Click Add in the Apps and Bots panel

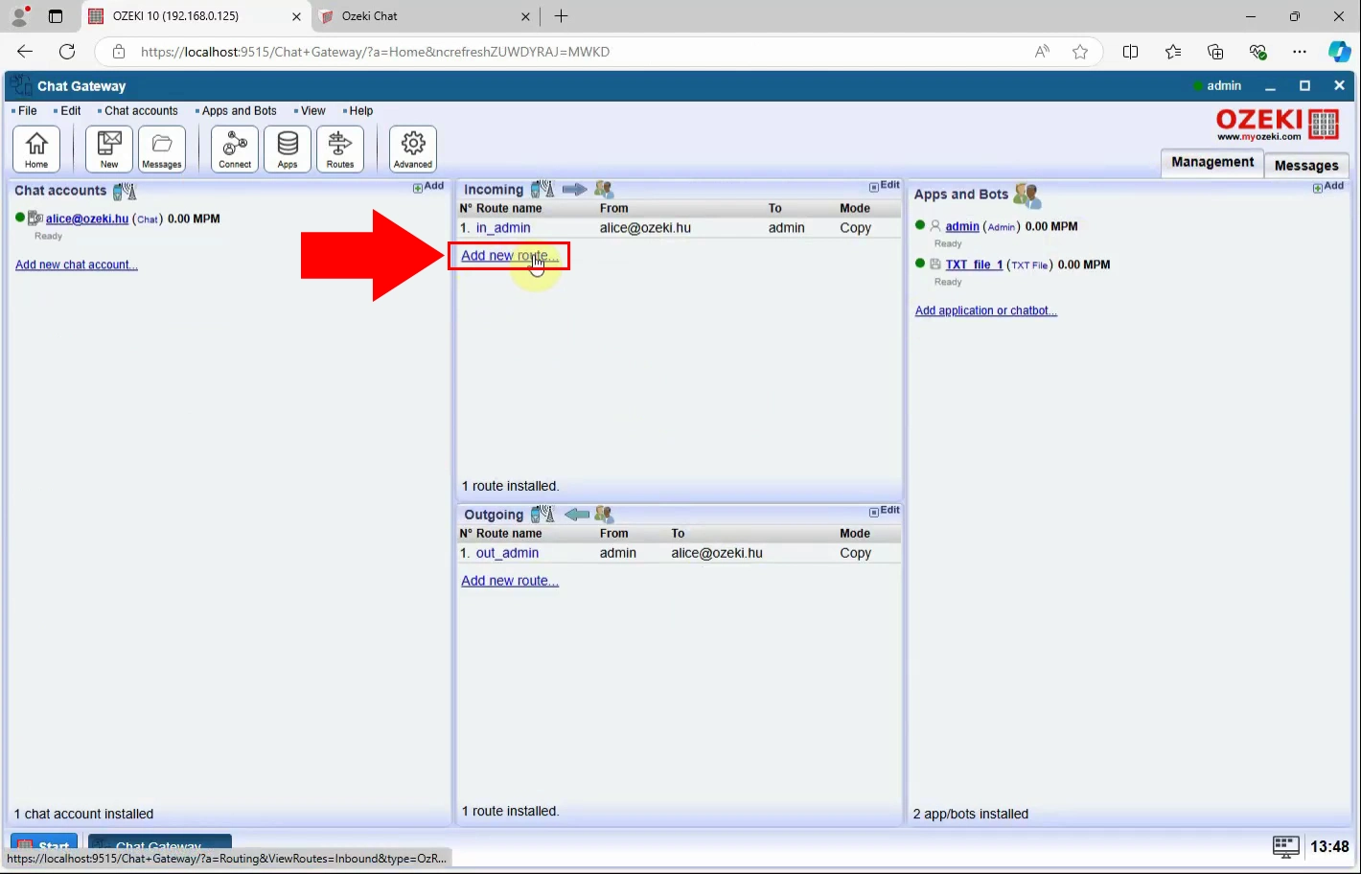(1328, 187)
